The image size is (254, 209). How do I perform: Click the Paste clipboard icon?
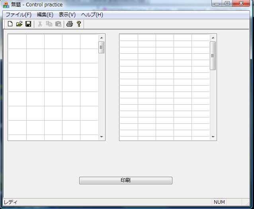pyautogui.click(x=58, y=24)
